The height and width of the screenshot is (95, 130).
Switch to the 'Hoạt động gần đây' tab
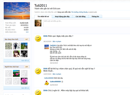pyautogui.click(x=62, y=16)
